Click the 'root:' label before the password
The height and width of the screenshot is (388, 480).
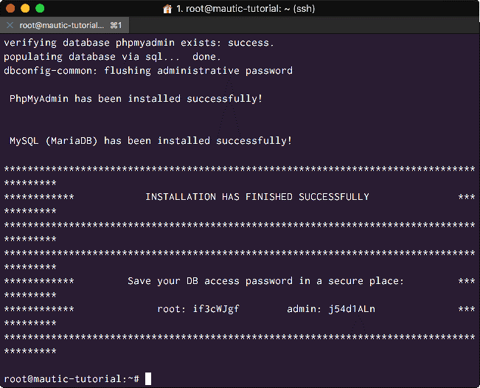pos(171,309)
